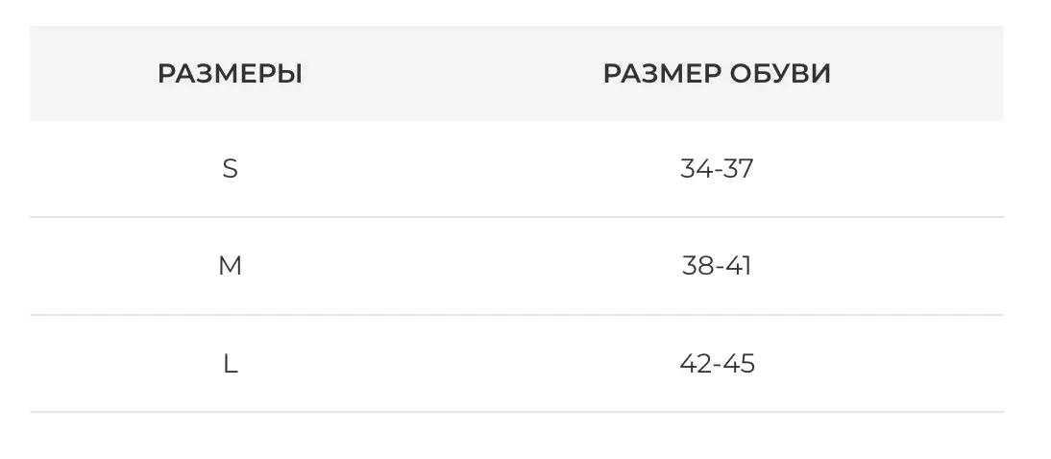Click the word РАЗМЕР before ОБУВИ
The image size is (1051, 459).
[x=661, y=74]
